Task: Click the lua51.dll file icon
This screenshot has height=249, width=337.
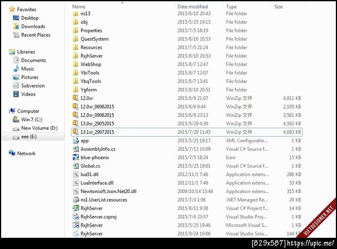Action: click(76, 174)
